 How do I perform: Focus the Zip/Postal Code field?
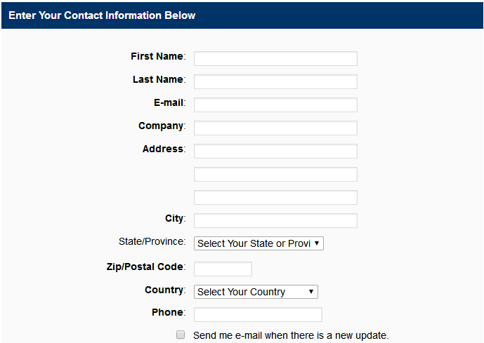point(223,269)
